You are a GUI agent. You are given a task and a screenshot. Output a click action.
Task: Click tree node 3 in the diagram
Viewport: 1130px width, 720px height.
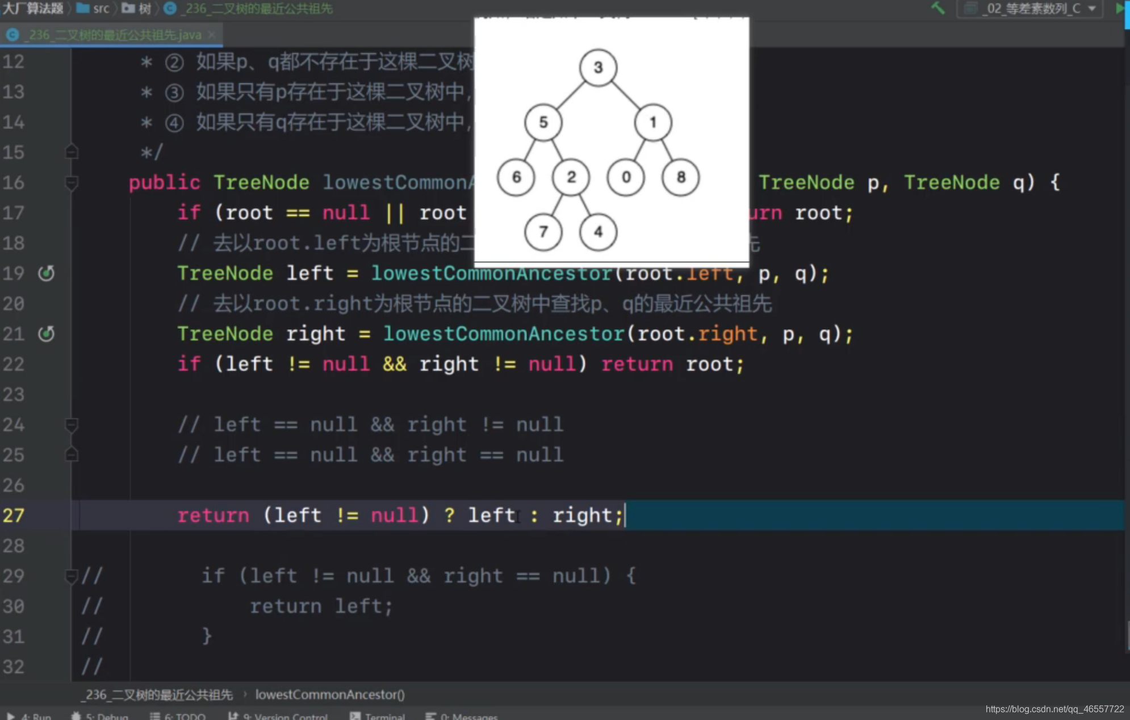(x=598, y=68)
